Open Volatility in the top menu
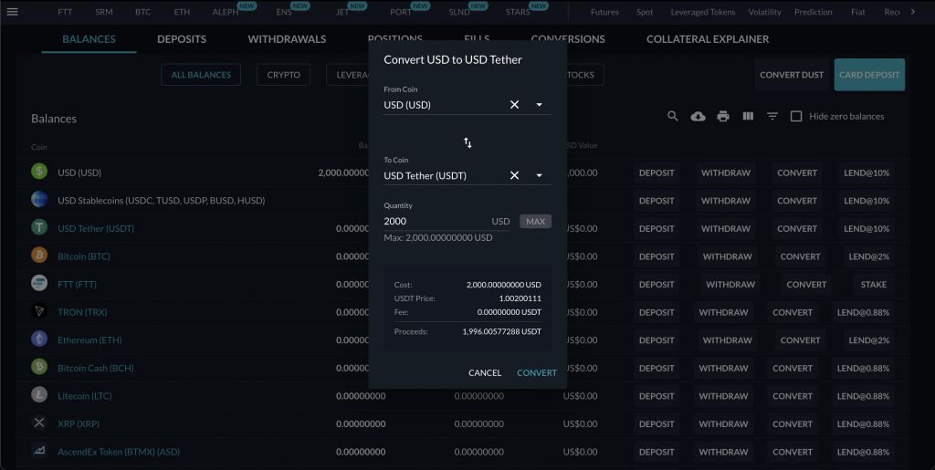This screenshot has height=470, width=935. (x=764, y=12)
